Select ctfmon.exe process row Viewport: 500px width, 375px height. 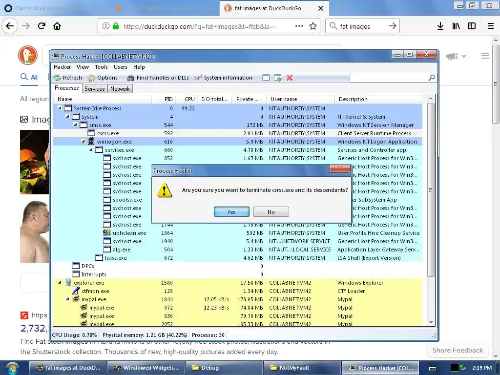pyautogui.click(x=238, y=291)
